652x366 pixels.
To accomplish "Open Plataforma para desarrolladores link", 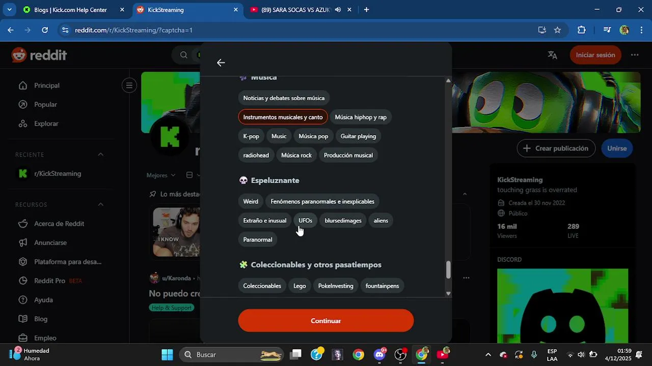I will pyautogui.click(x=68, y=262).
